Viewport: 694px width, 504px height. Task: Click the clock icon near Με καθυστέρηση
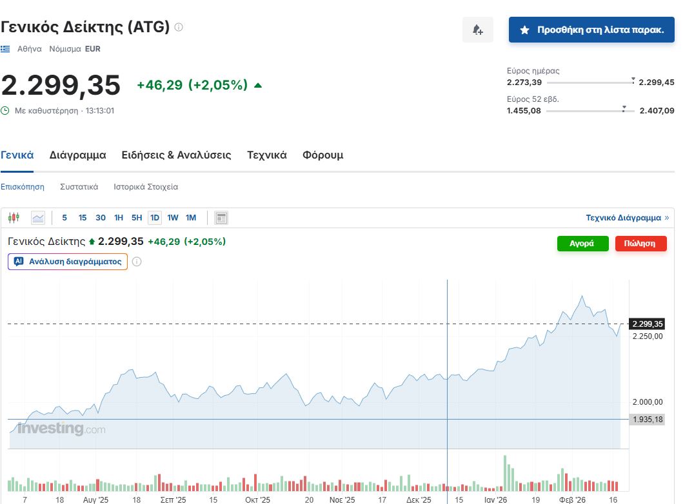click(5, 111)
